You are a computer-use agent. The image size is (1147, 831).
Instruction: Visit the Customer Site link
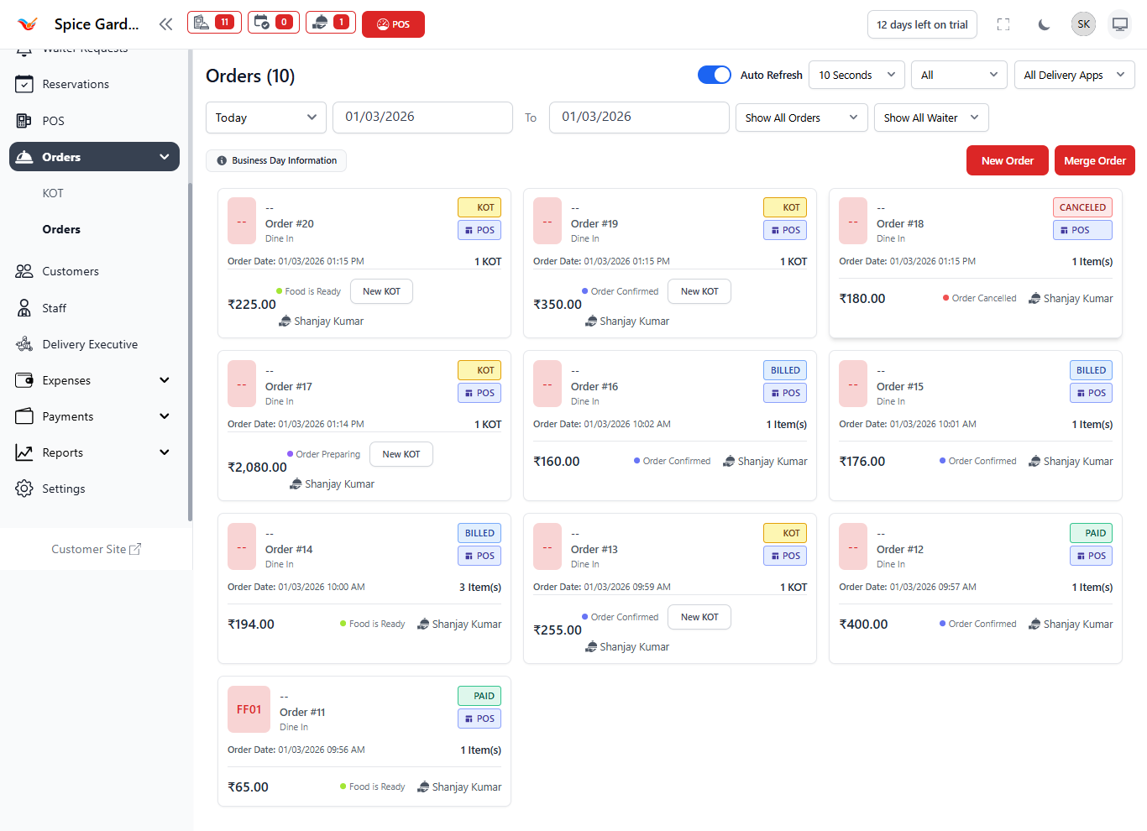(96, 548)
